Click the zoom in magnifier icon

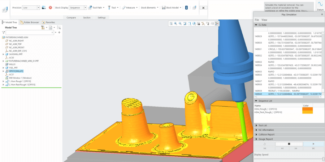tap(175, 23)
